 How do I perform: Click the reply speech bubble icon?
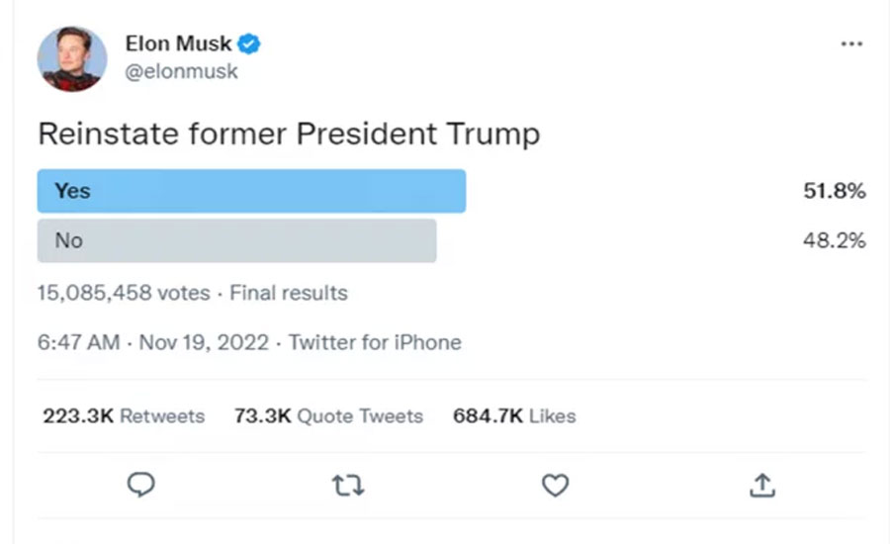pyautogui.click(x=142, y=485)
